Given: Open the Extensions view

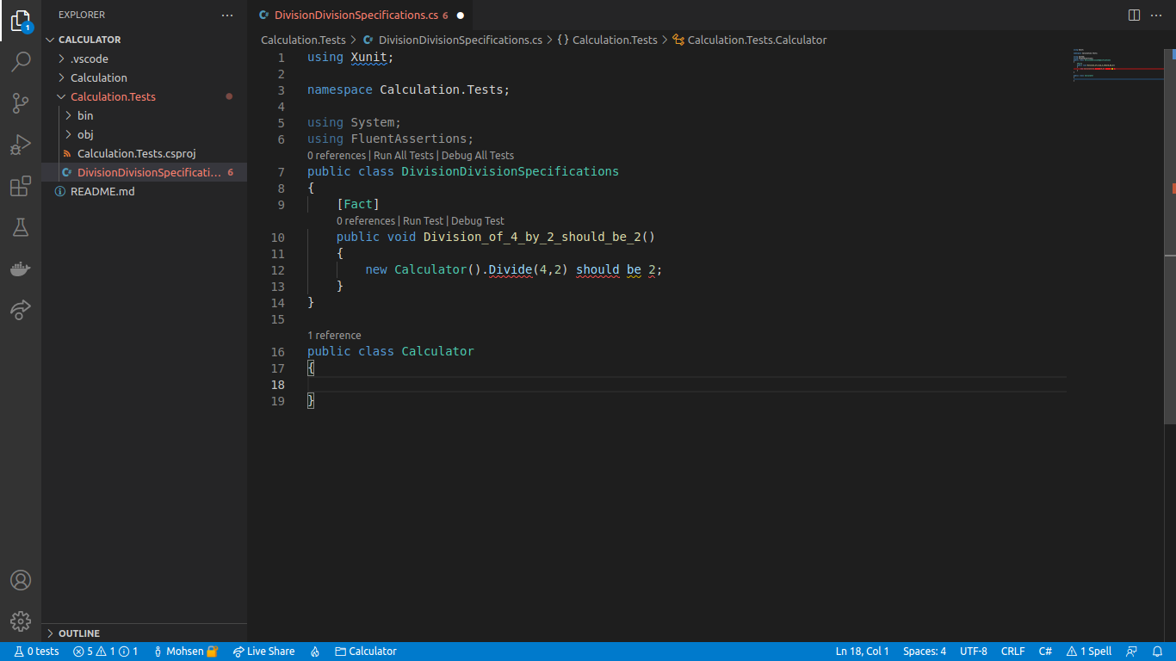Looking at the screenshot, I should click(x=21, y=186).
